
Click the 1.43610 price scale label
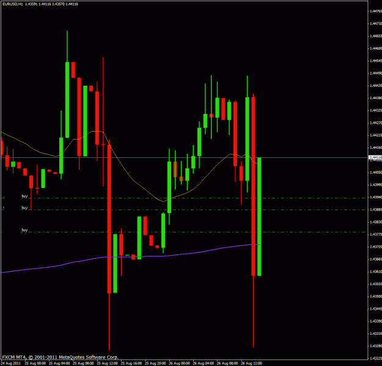[376, 272]
